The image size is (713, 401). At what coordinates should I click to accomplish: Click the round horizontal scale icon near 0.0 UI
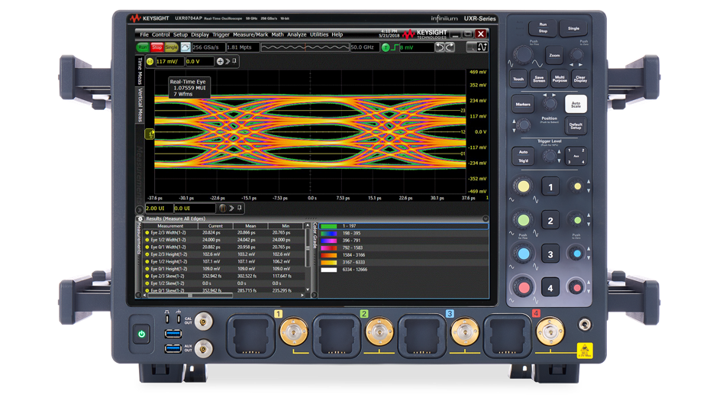(222, 209)
